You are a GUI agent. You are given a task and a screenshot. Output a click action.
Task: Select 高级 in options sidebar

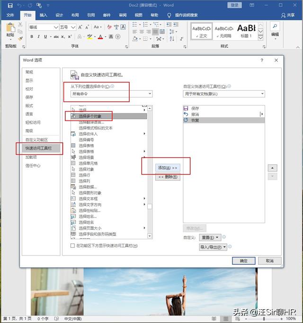[29, 131]
